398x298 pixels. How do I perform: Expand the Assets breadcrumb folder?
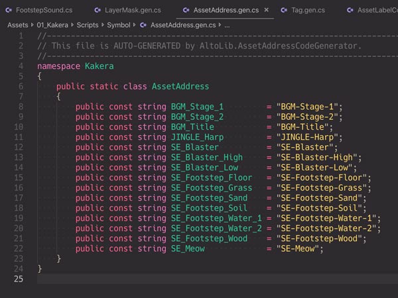(x=18, y=25)
